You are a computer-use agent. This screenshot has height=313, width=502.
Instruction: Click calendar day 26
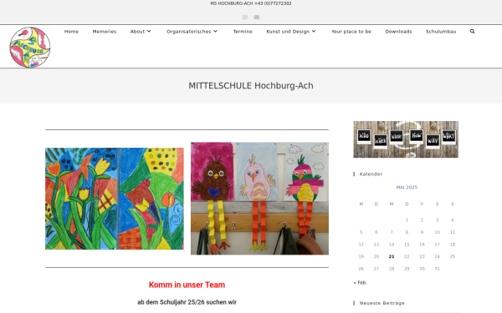click(361, 269)
